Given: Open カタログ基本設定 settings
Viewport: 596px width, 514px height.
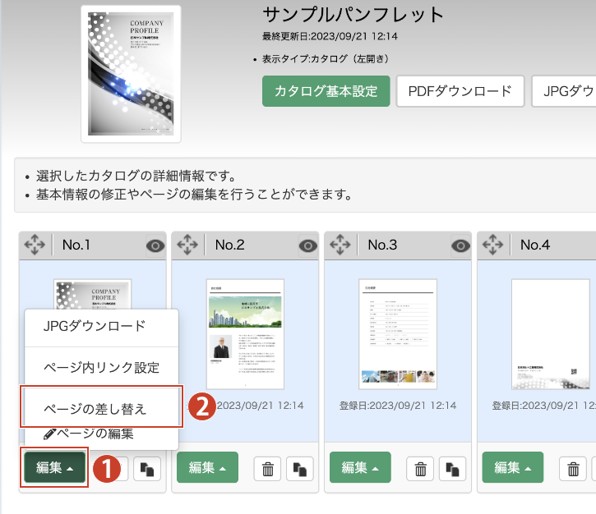Looking at the screenshot, I should pos(326,91).
